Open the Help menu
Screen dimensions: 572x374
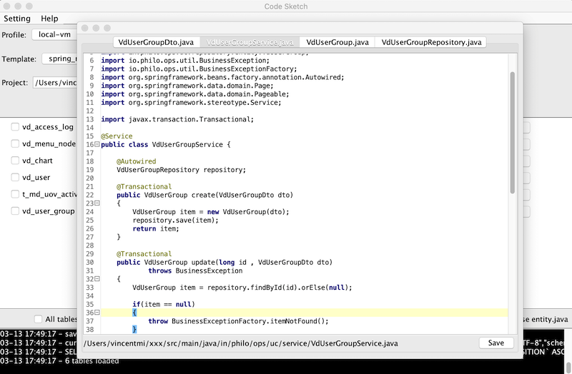[x=49, y=19]
